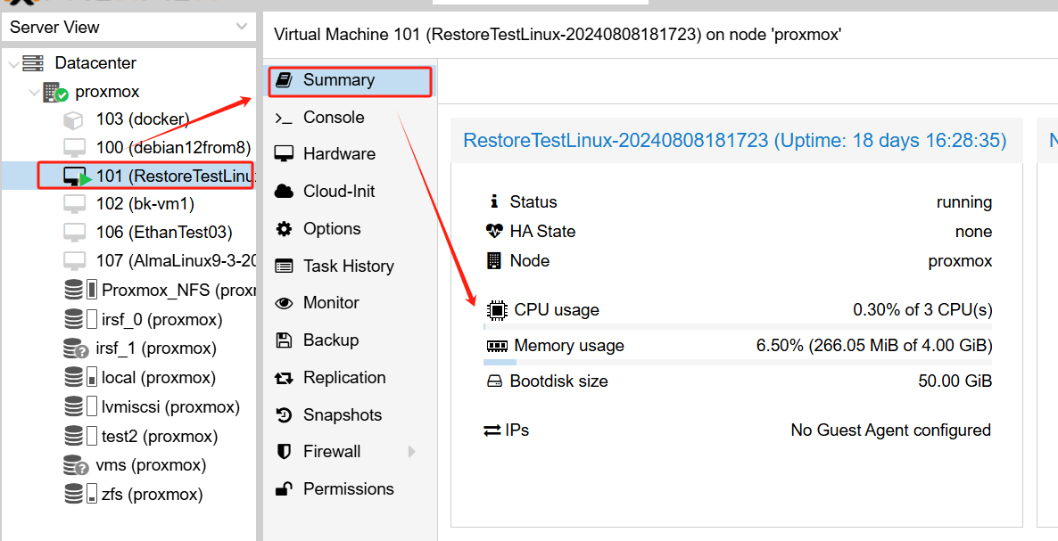Viewport: 1058px width, 541px height.
Task: Click the Bootdisk size drive icon
Action: pos(494,381)
